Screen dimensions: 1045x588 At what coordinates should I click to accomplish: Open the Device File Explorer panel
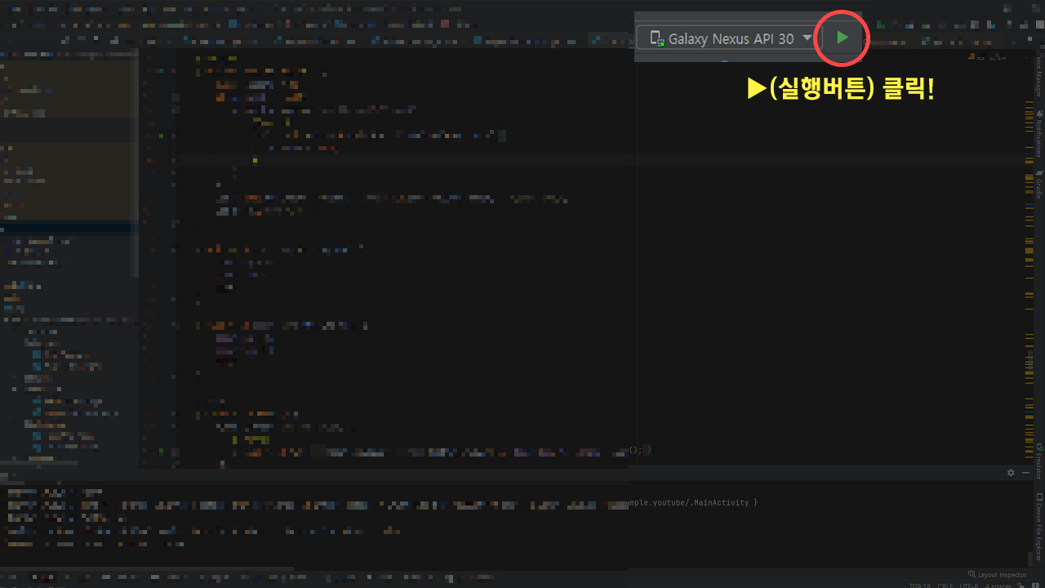(x=1038, y=524)
